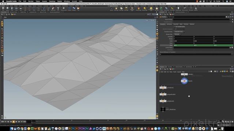Open the File menu
The image size is (234, 131).
click(x=20, y=1)
